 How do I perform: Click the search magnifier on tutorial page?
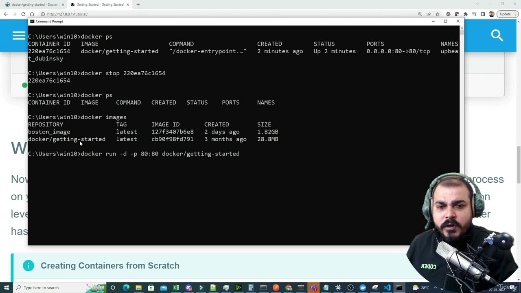[x=497, y=35]
